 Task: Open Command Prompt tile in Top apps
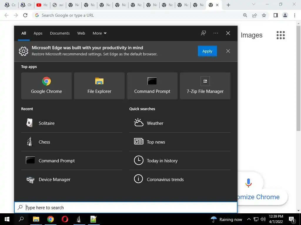152,86
